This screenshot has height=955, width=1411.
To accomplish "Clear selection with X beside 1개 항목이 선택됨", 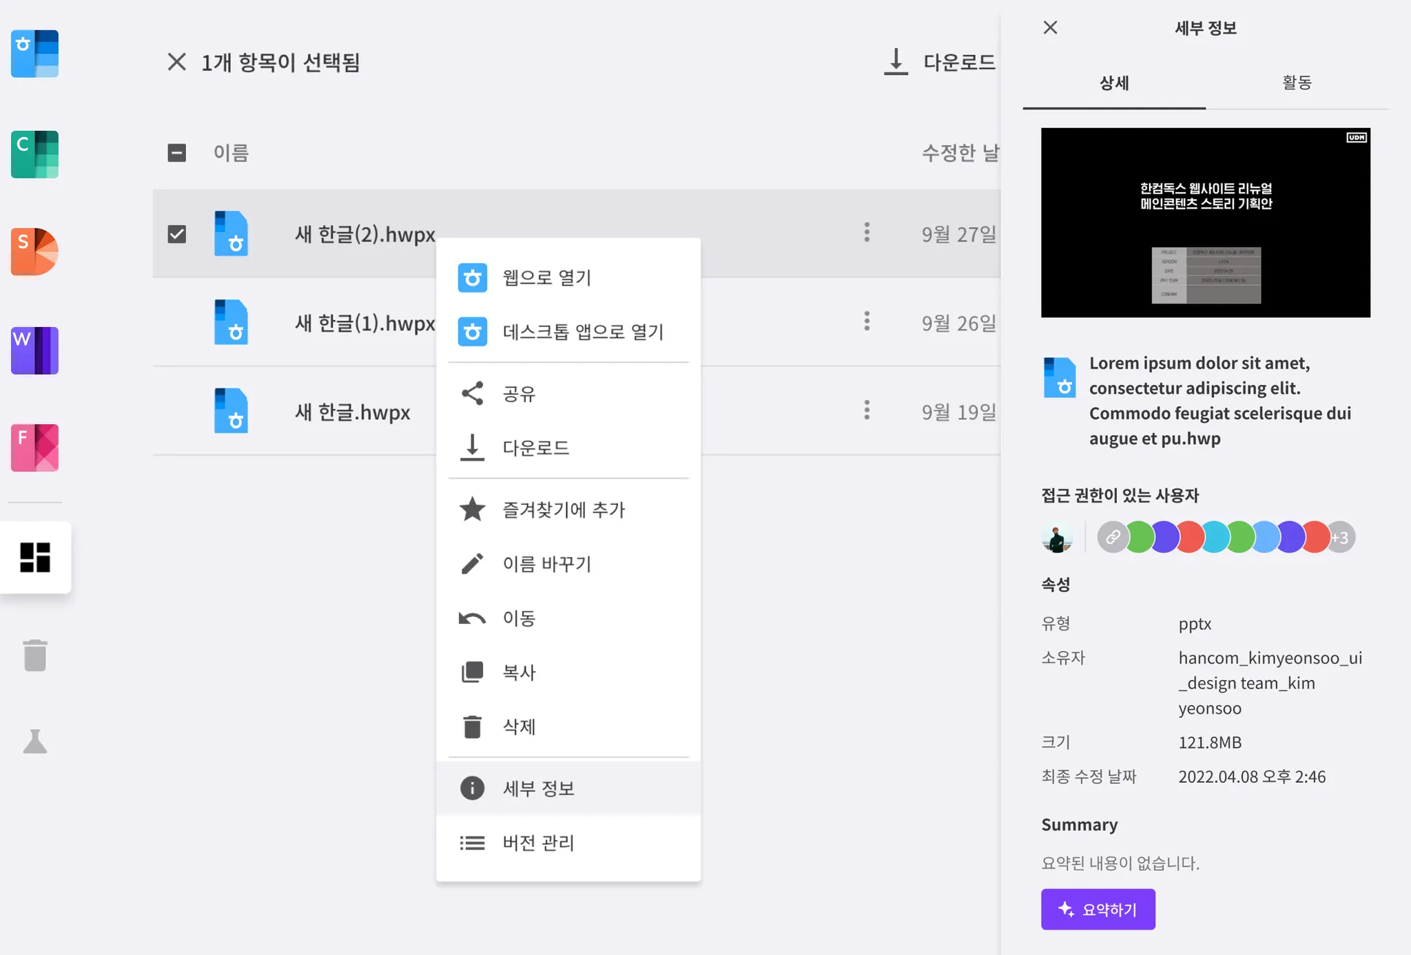I will tap(177, 62).
